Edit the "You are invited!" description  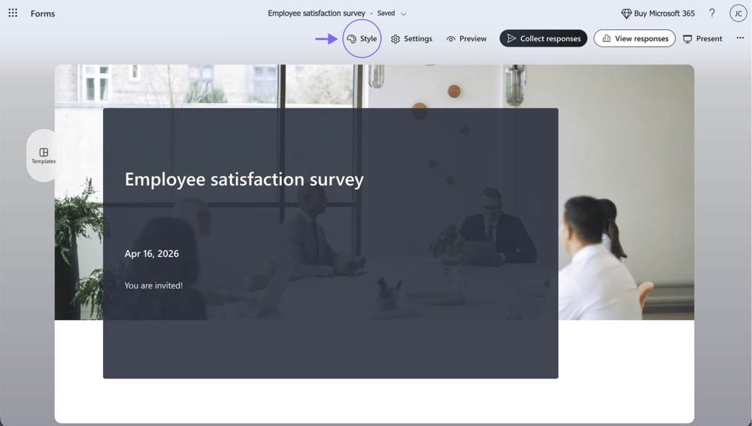pyautogui.click(x=153, y=286)
